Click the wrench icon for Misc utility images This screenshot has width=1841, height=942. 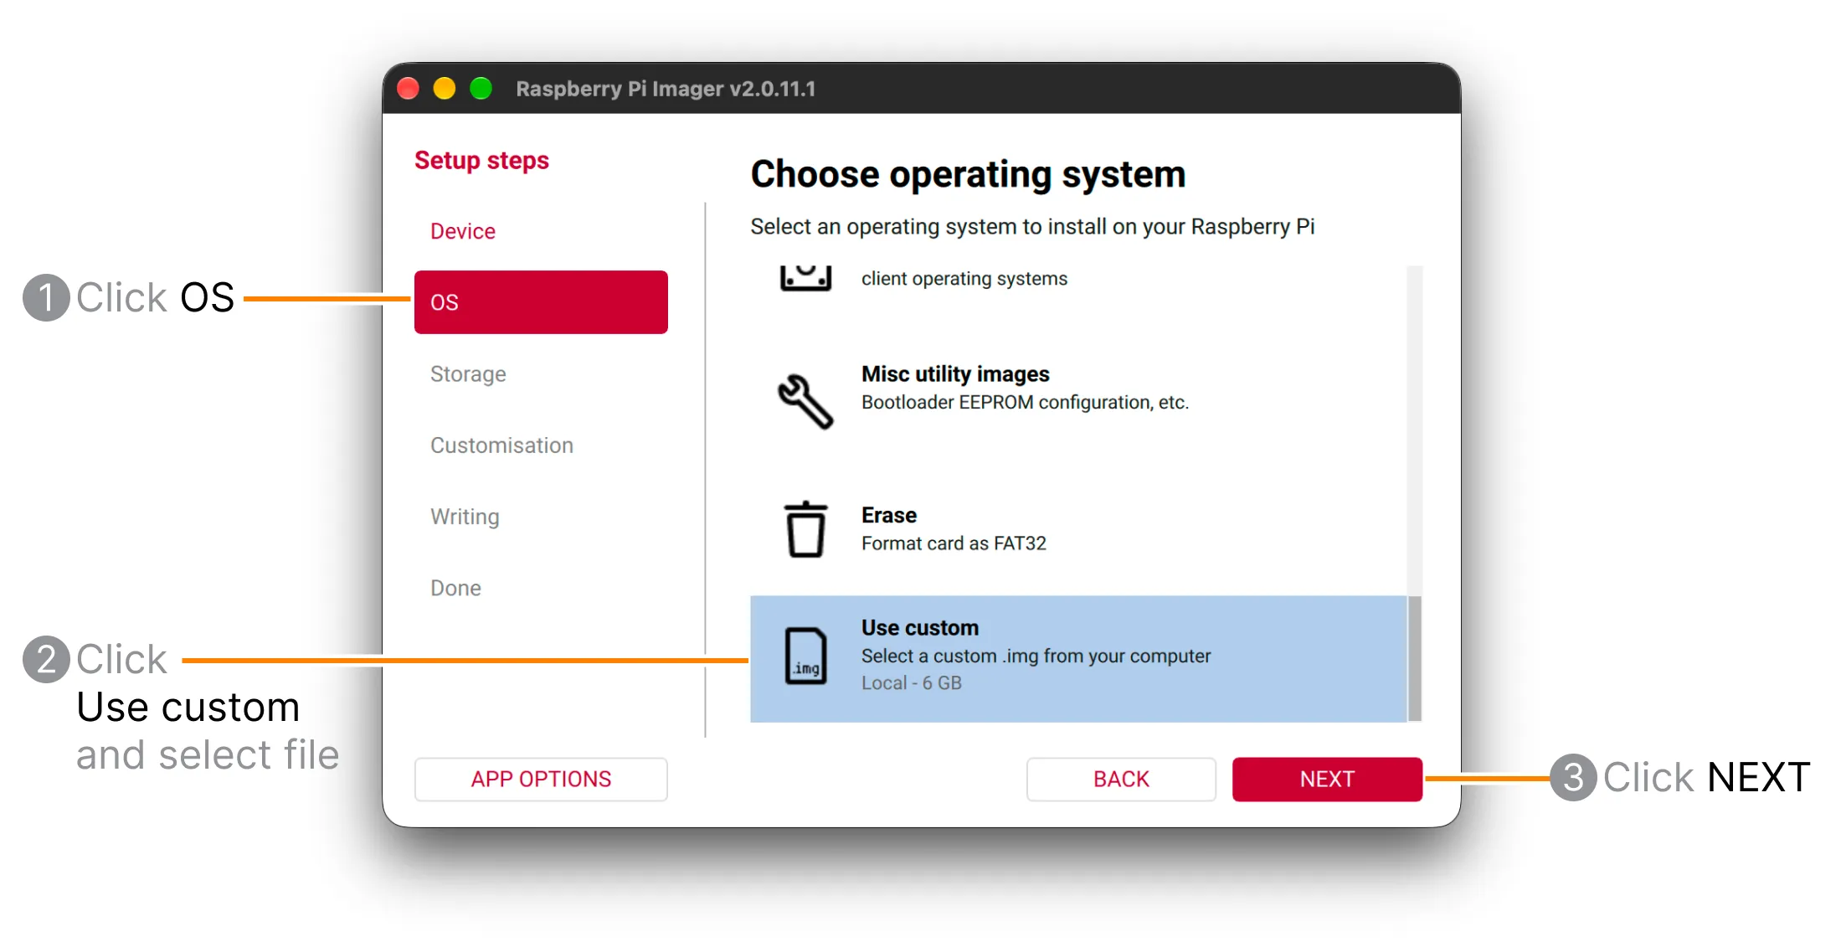point(805,400)
